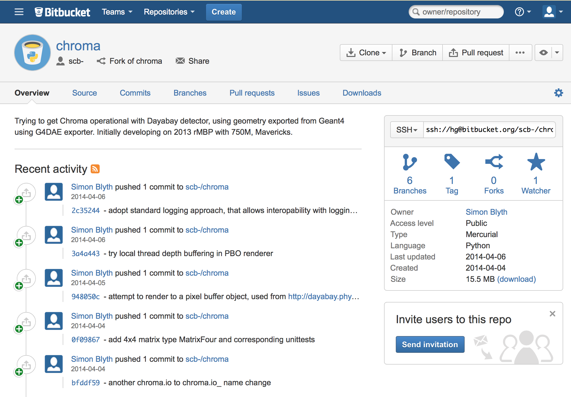Image resolution: width=571 pixels, height=397 pixels.
Task: Click the Pull request button
Action: point(476,53)
